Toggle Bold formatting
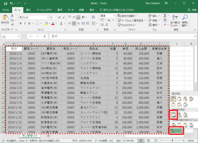The image size is (198, 143). (21, 23)
